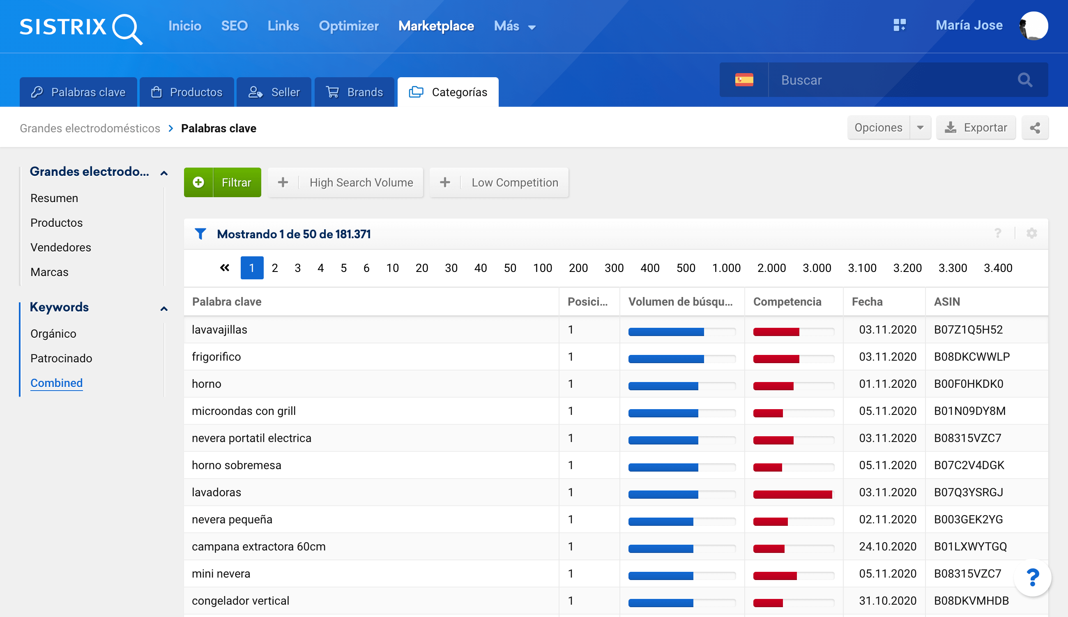Image resolution: width=1068 pixels, height=617 pixels.
Task: Click the share icon button
Action: pos(1035,128)
